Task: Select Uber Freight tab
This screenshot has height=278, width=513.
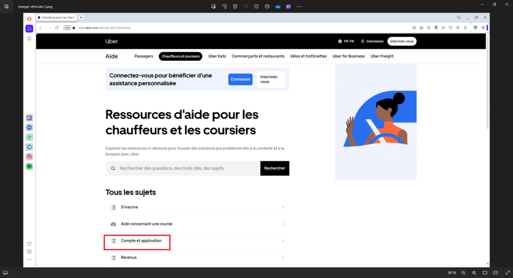Action: 382,56
